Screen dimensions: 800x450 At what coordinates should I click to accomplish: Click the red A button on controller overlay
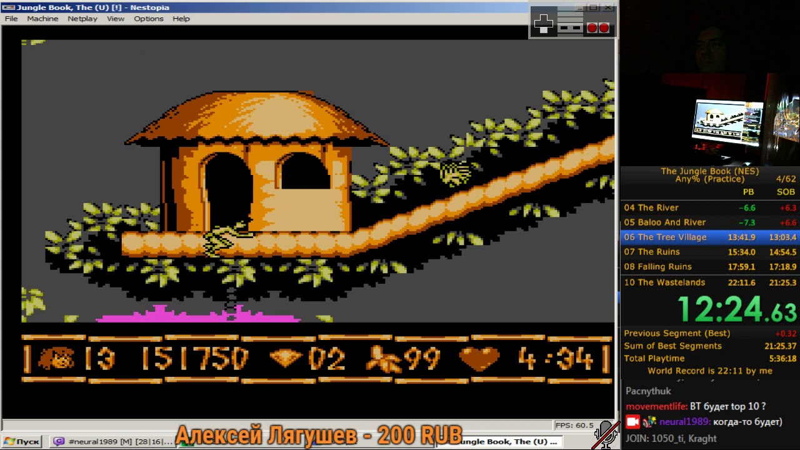[x=604, y=28]
